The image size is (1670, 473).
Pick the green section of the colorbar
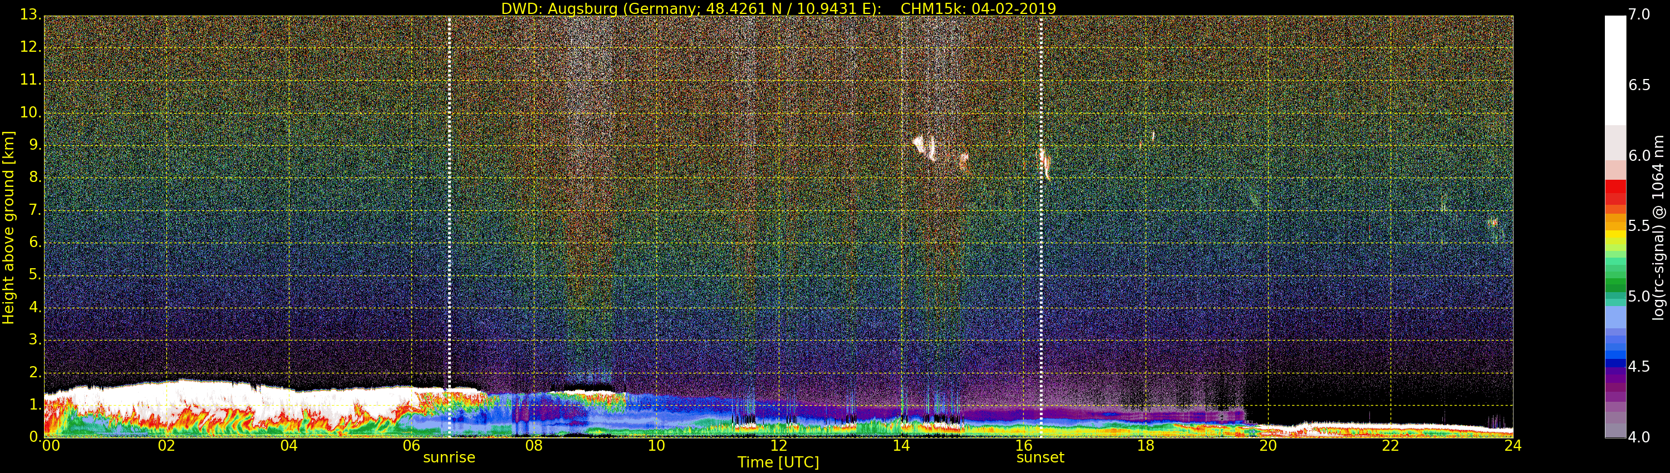coord(1615,285)
